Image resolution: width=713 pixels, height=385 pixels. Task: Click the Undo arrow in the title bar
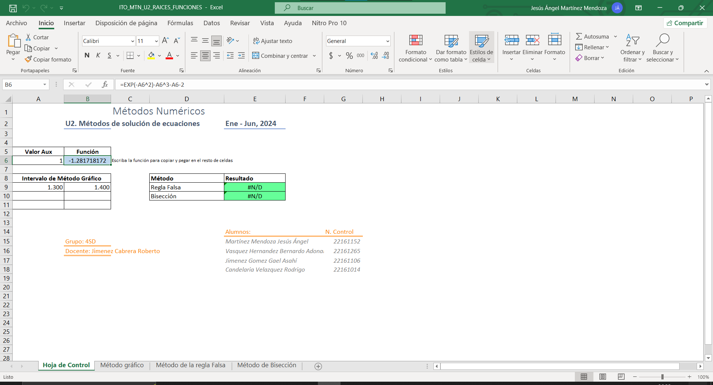pos(26,8)
